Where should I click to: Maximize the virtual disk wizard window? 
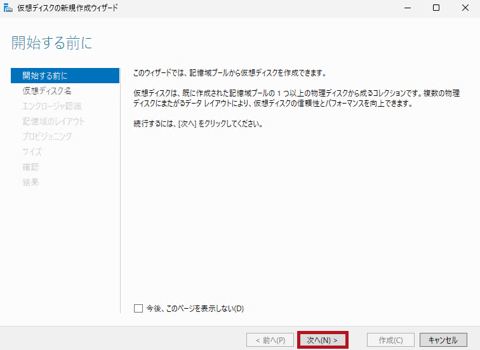click(x=436, y=8)
